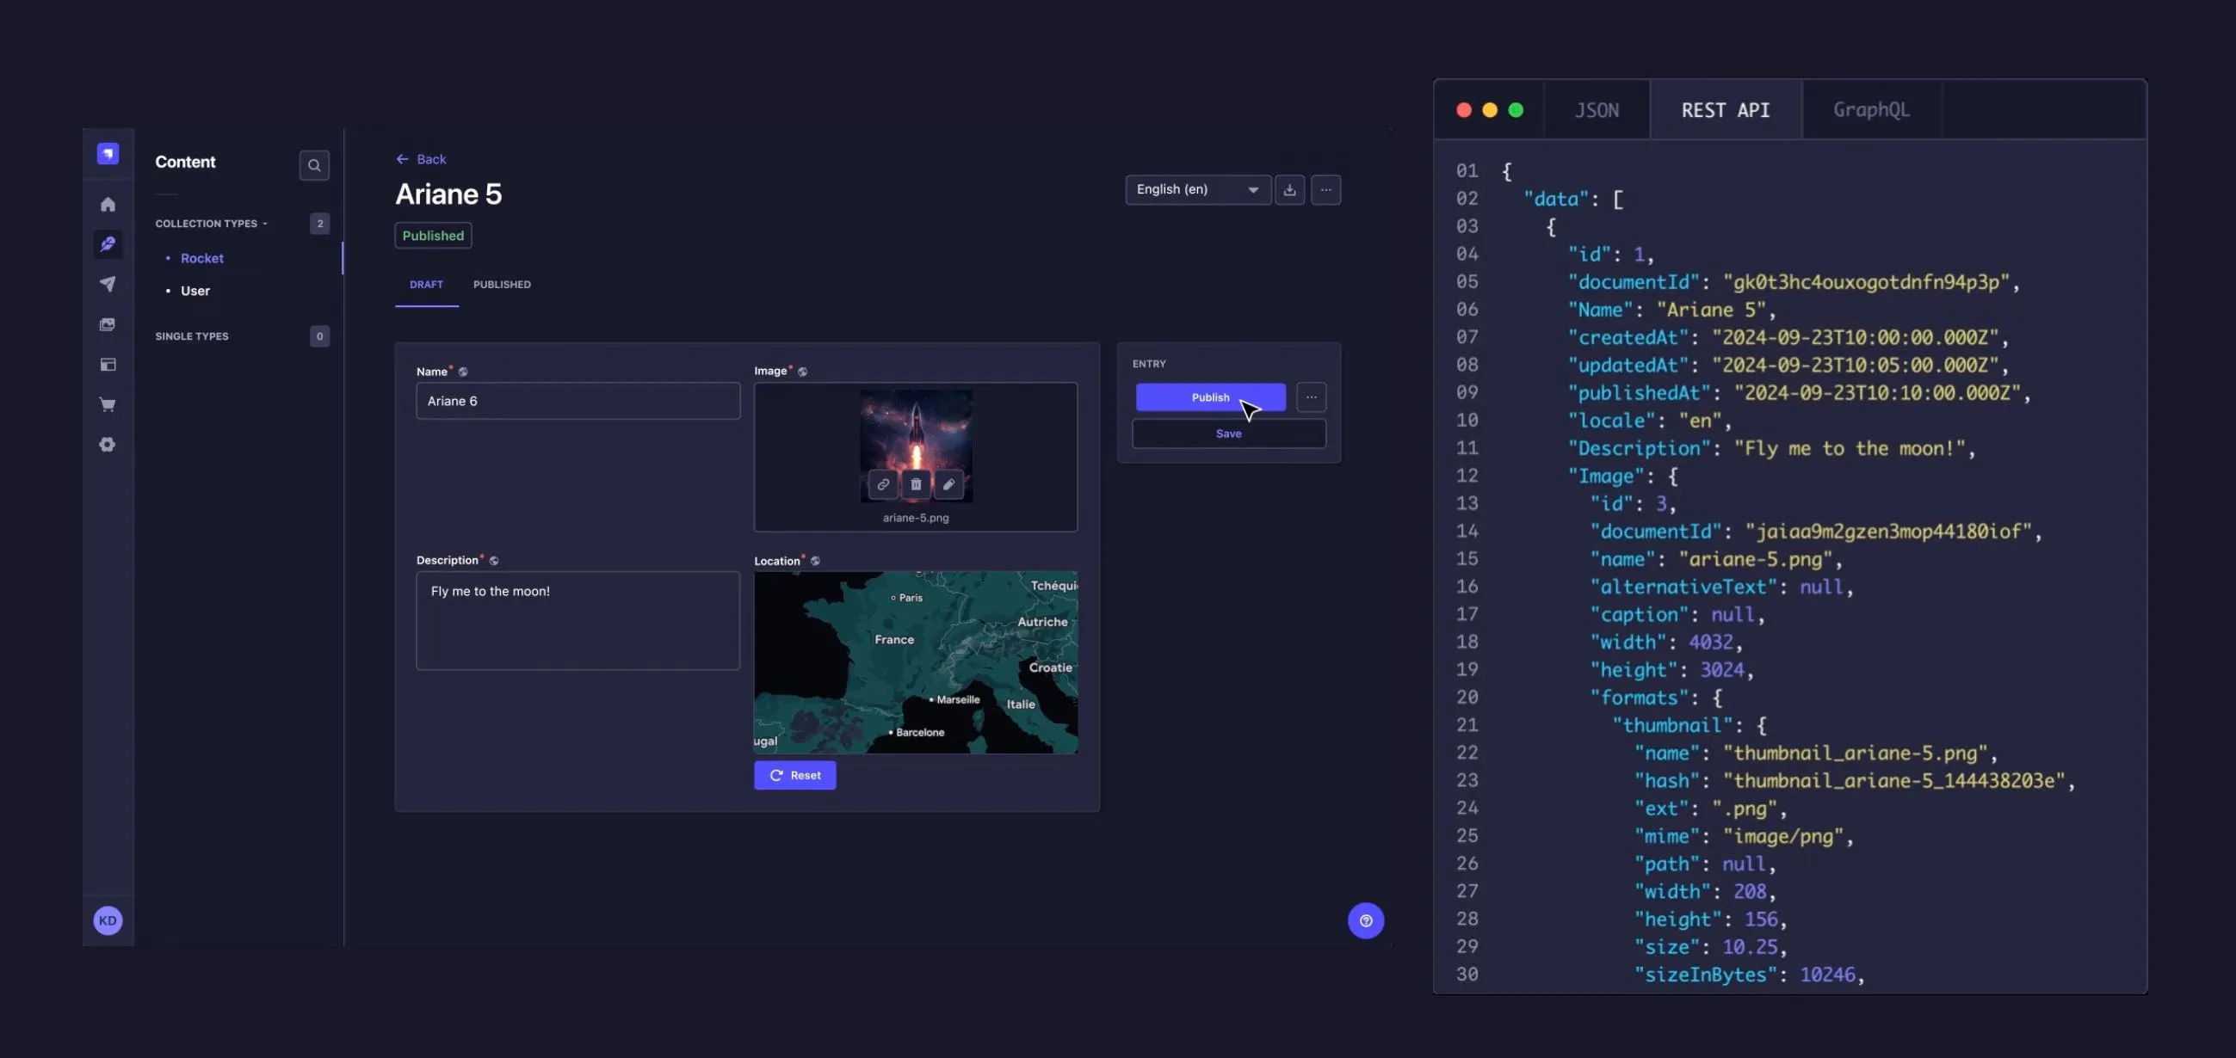Collapse the Collection Types section

click(x=211, y=224)
